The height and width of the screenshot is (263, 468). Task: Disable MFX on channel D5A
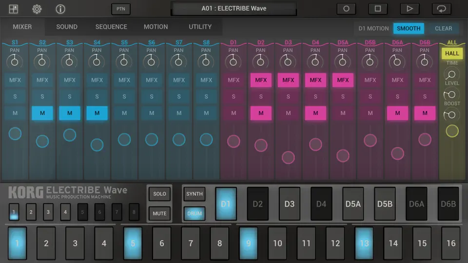[343, 80]
